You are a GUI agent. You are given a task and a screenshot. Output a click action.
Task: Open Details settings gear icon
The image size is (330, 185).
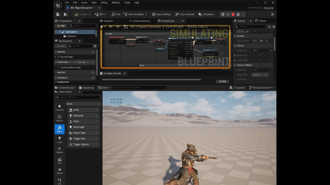(274, 27)
